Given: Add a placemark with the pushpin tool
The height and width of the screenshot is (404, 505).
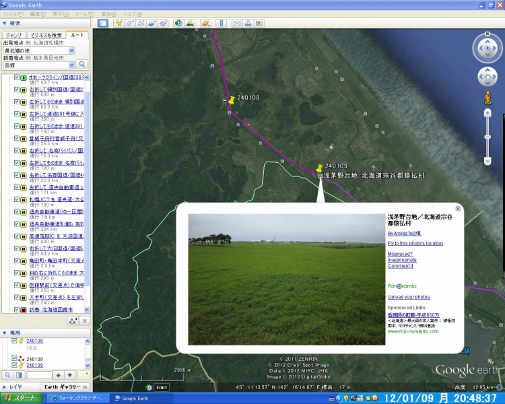Looking at the screenshot, I should point(119,23).
